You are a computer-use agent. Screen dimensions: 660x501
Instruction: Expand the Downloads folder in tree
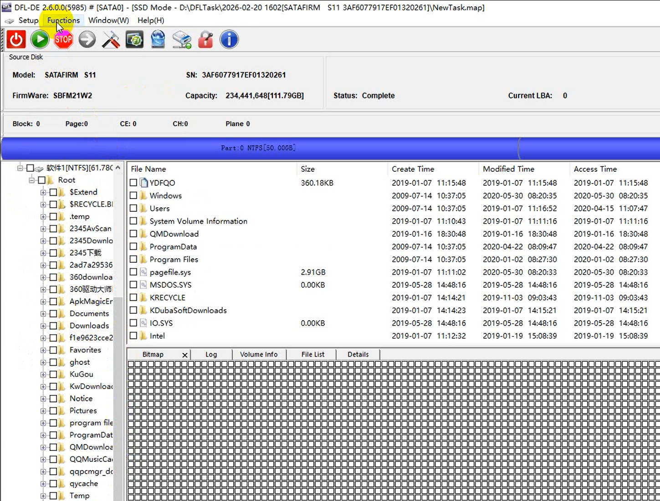[43, 326]
